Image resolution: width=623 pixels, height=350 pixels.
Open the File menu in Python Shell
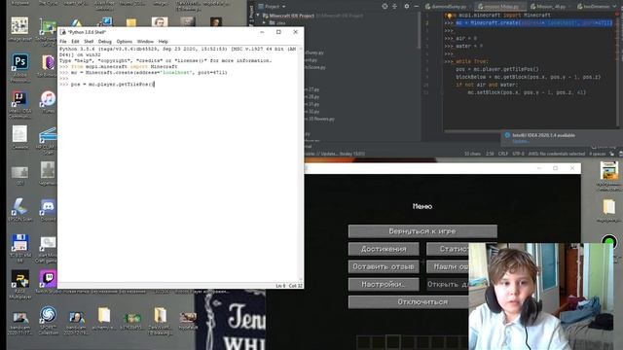(62, 41)
